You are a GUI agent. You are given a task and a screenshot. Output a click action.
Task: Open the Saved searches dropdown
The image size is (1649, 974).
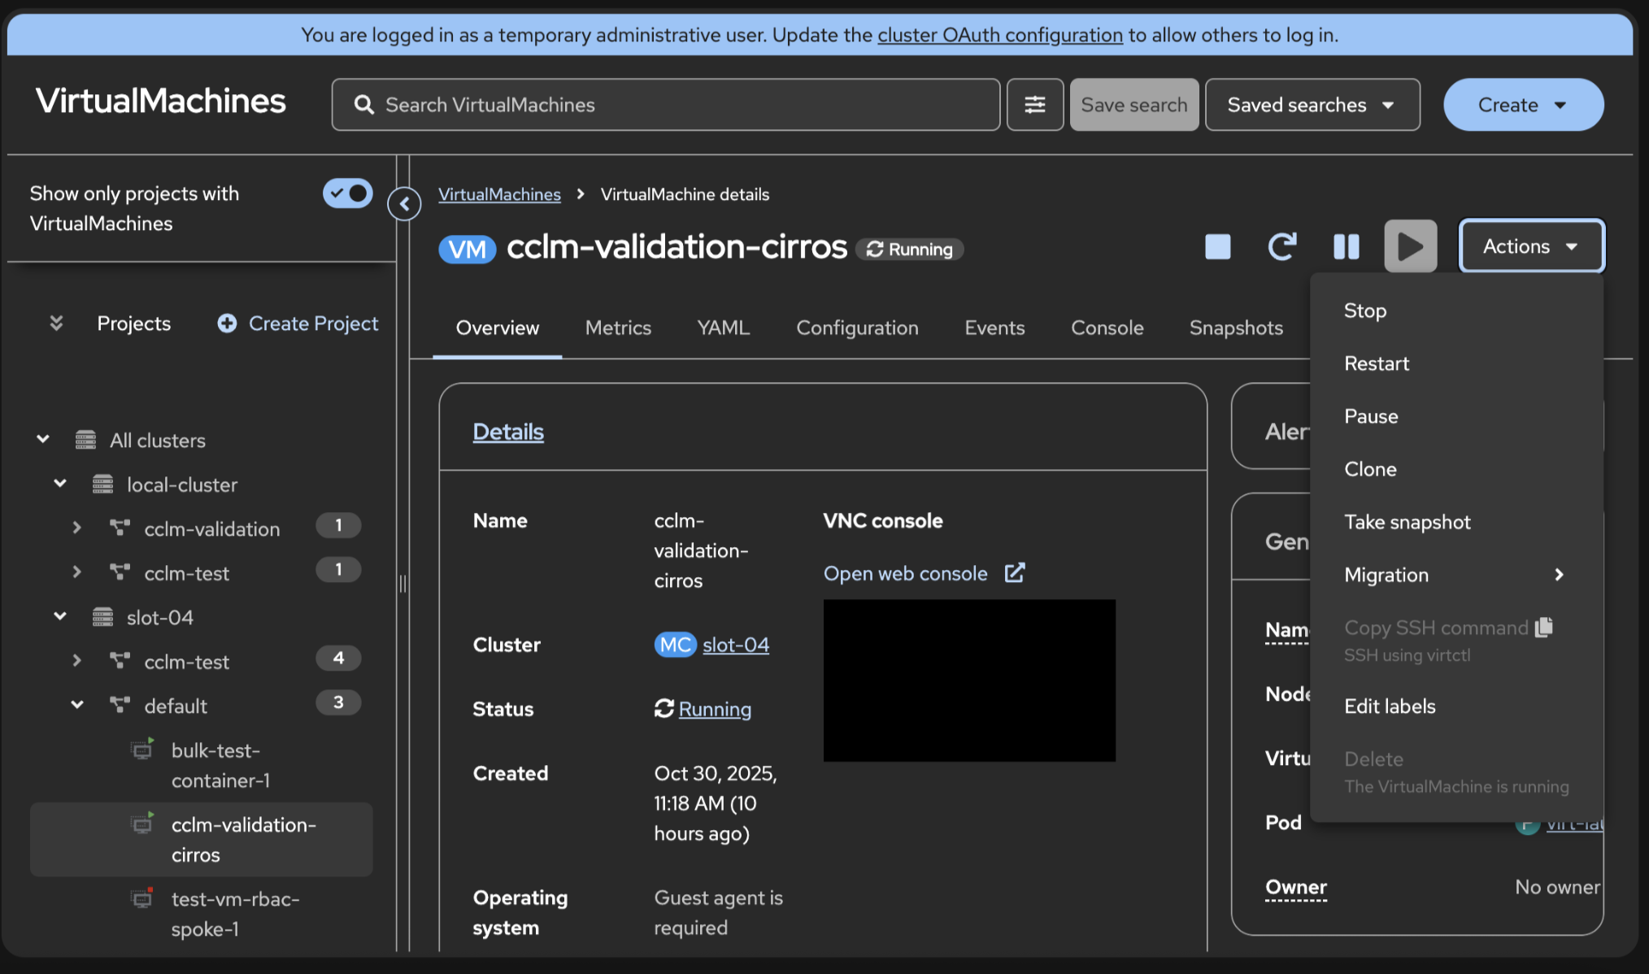(x=1312, y=105)
